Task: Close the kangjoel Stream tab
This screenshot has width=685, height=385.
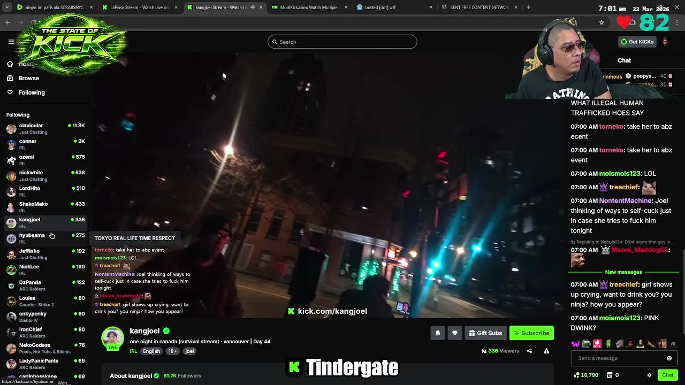Action: [261, 7]
